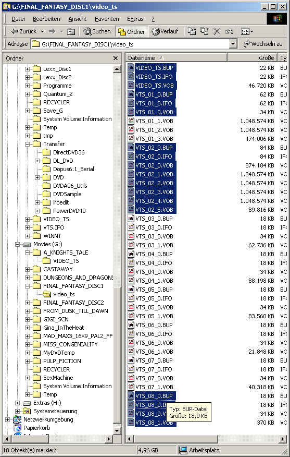Open the Ansicht menu
Image resolution: width=290 pixels, height=457 pixels.
pos(78,19)
